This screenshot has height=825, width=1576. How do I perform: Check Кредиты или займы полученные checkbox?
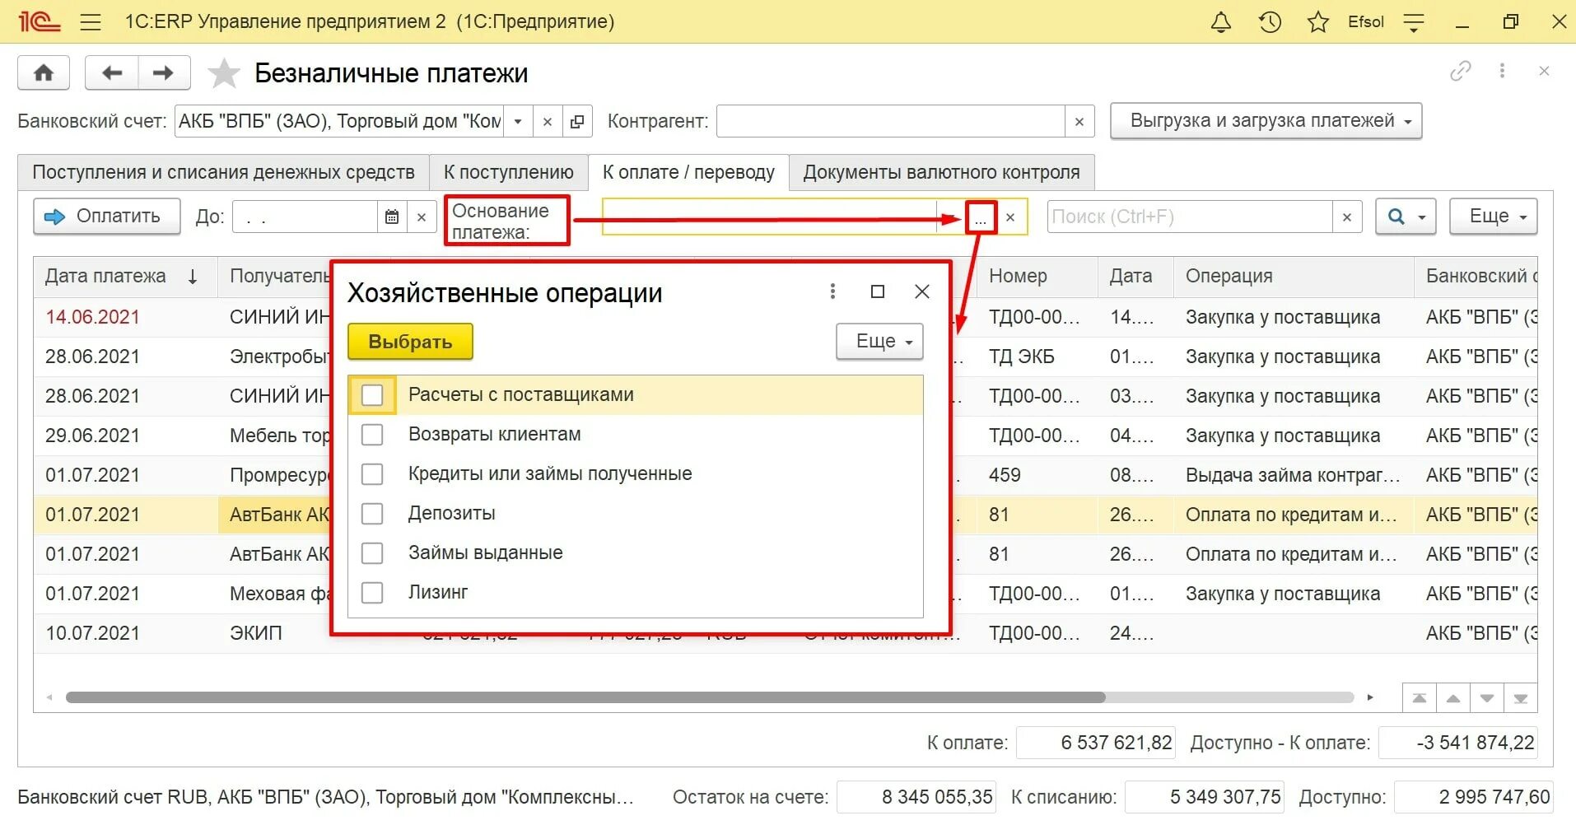372,474
